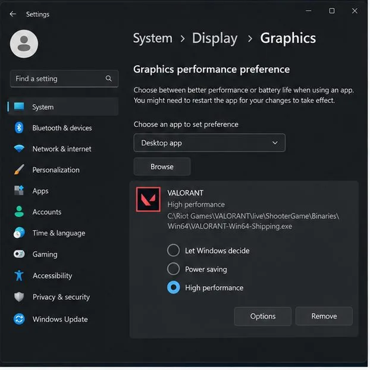
Task: Click the Personalization paintbrush icon
Action: [x=19, y=170]
